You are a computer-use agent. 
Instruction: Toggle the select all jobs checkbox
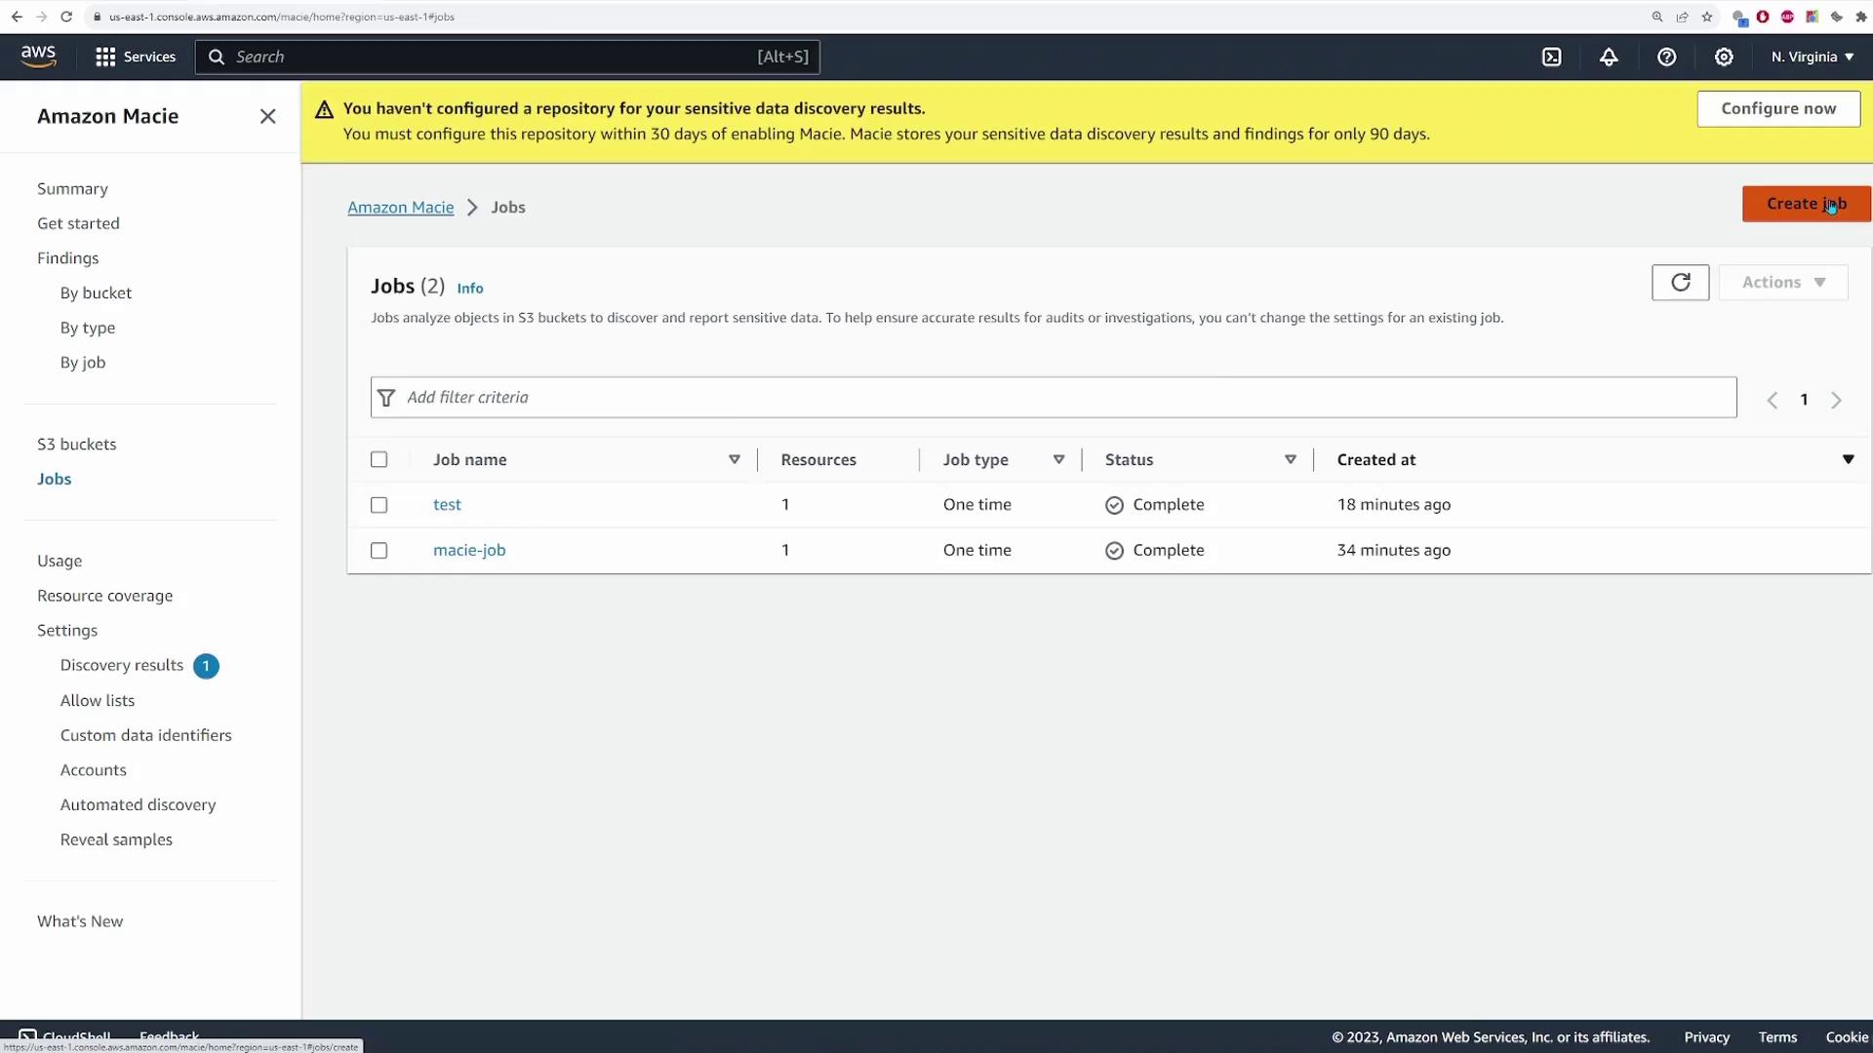click(379, 460)
